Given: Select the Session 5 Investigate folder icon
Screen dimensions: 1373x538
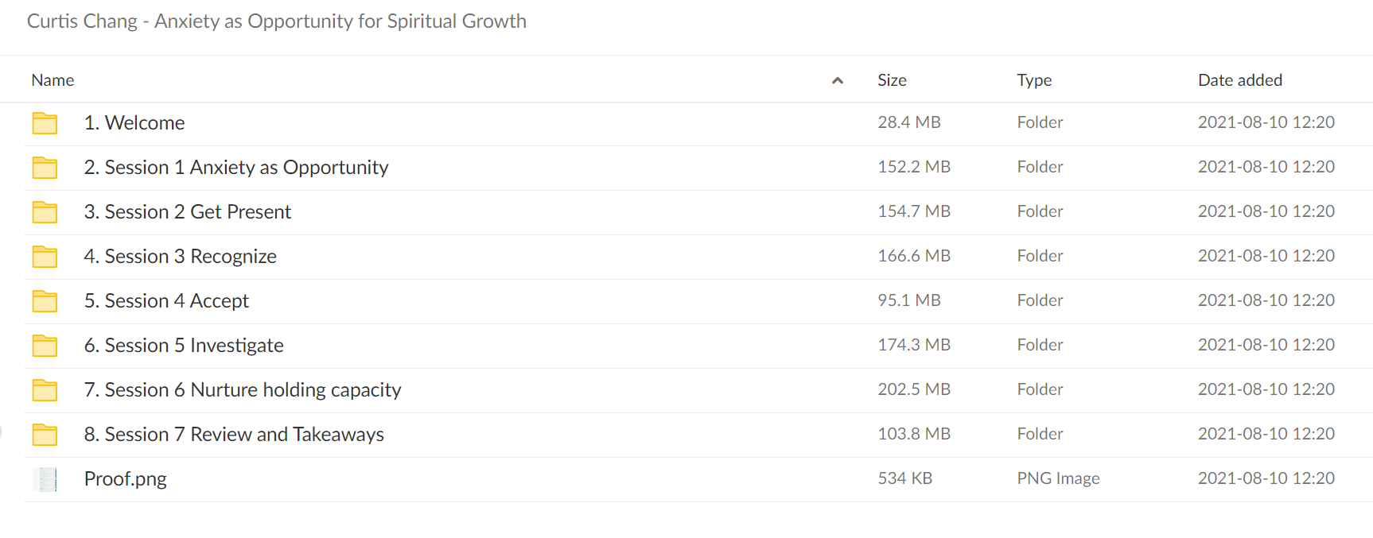Looking at the screenshot, I should [45, 346].
